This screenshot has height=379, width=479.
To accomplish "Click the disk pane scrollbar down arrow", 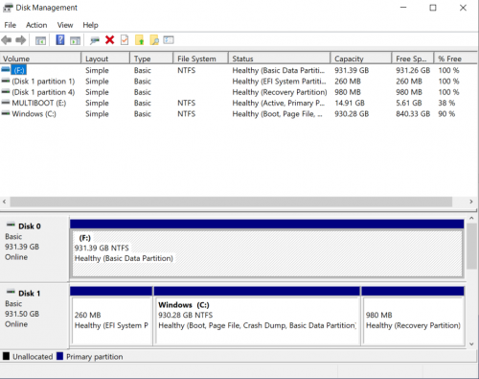I will pyautogui.click(x=471, y=344).
